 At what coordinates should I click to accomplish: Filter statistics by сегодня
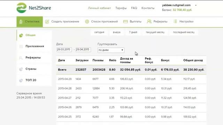click(99, 32)
